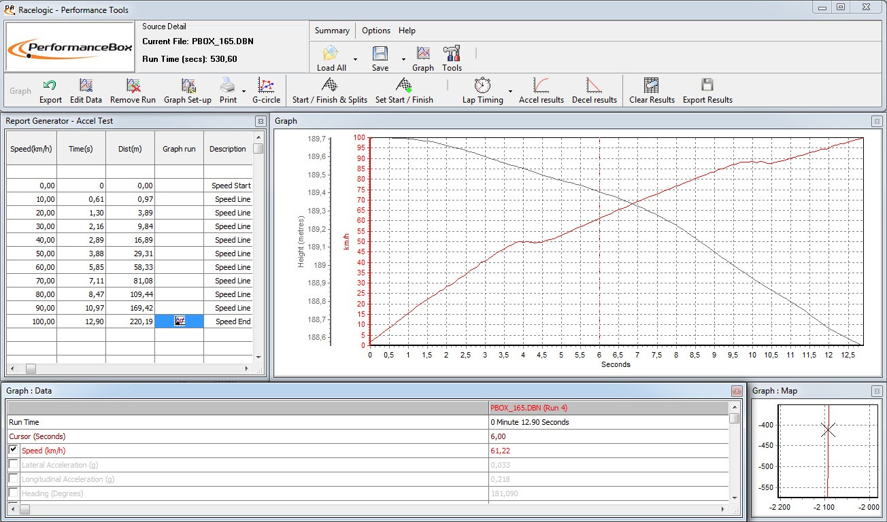Open the Tools icon in Summary bar
887x522 pixels.
[x=452, y=54]
